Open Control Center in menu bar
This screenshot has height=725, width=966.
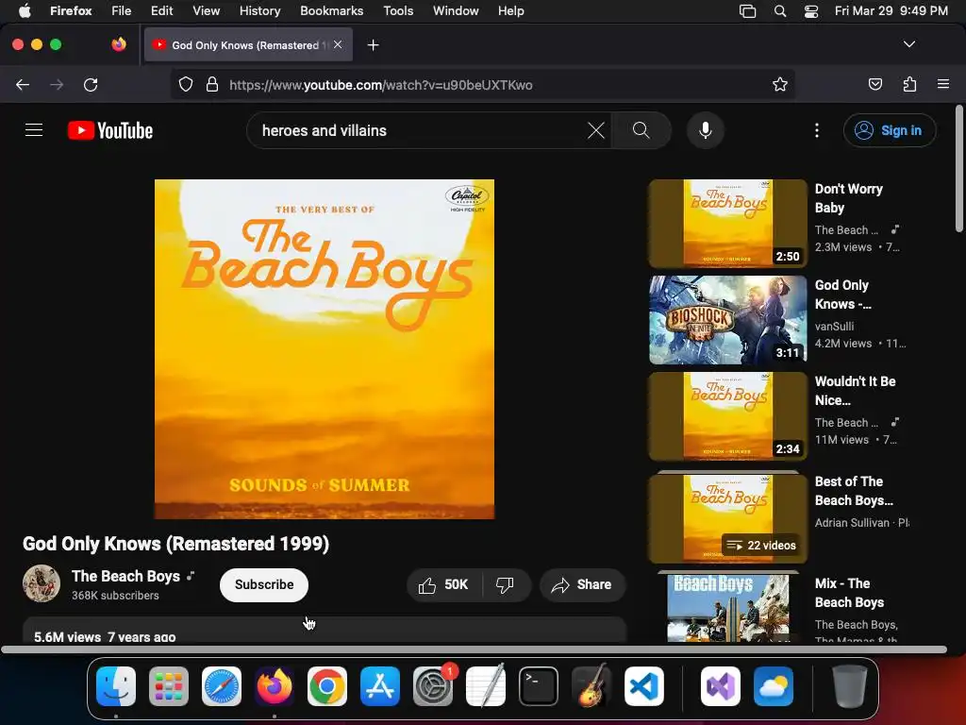tap(811, 11)
